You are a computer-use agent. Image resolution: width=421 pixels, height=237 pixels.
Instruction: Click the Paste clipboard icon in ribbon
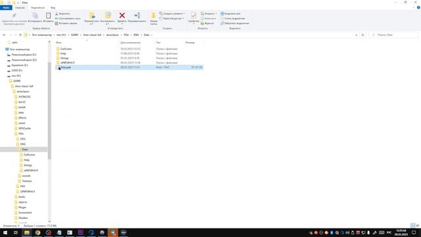[x=48, y=16]
